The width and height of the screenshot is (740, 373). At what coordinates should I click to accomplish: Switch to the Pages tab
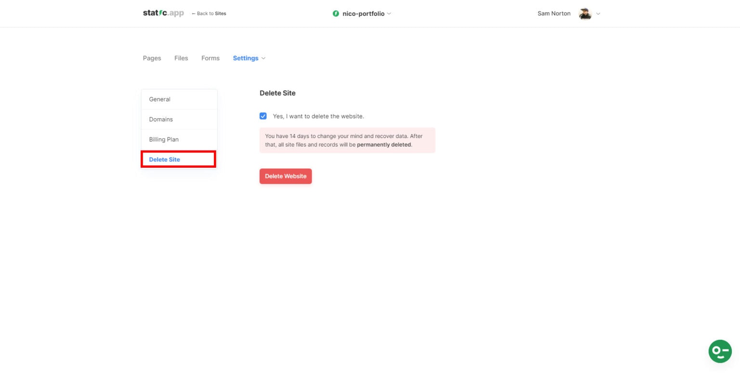tap(152, 58)
